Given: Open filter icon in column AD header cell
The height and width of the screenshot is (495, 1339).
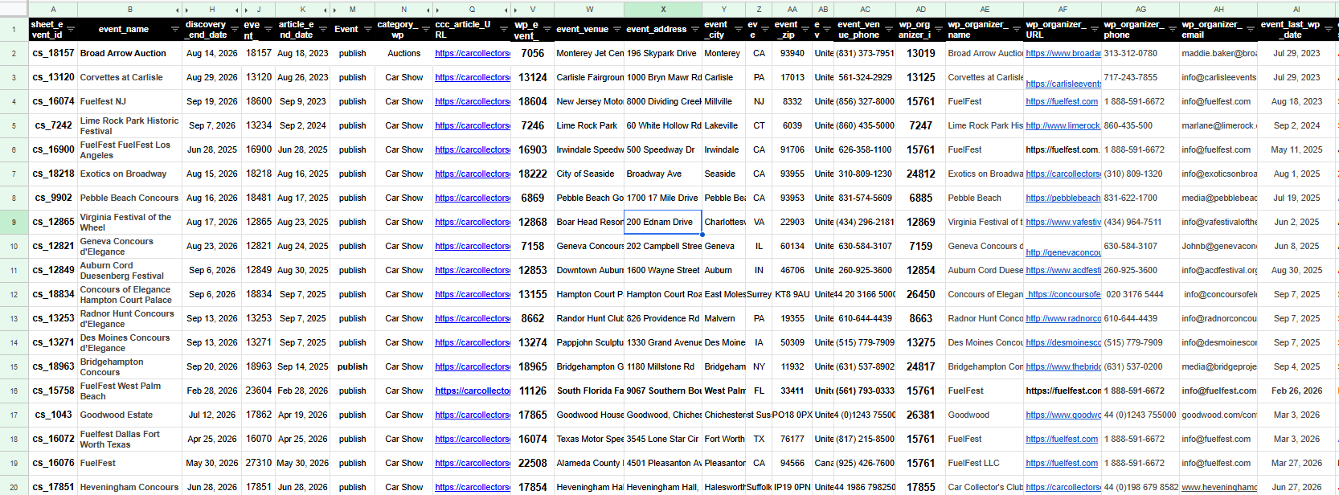Looking at the screenshot, I should (x=938, y=29).
